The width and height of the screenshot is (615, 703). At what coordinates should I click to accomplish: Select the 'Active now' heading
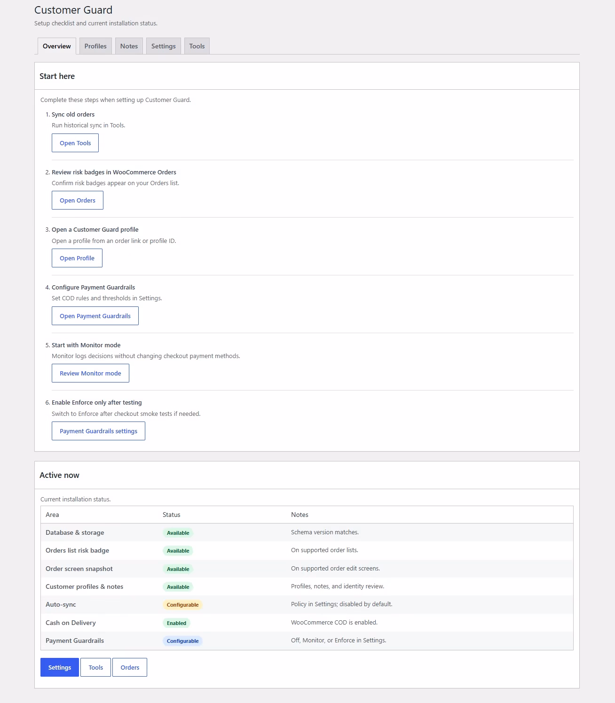pyautogui.click(x=59, y=475)
